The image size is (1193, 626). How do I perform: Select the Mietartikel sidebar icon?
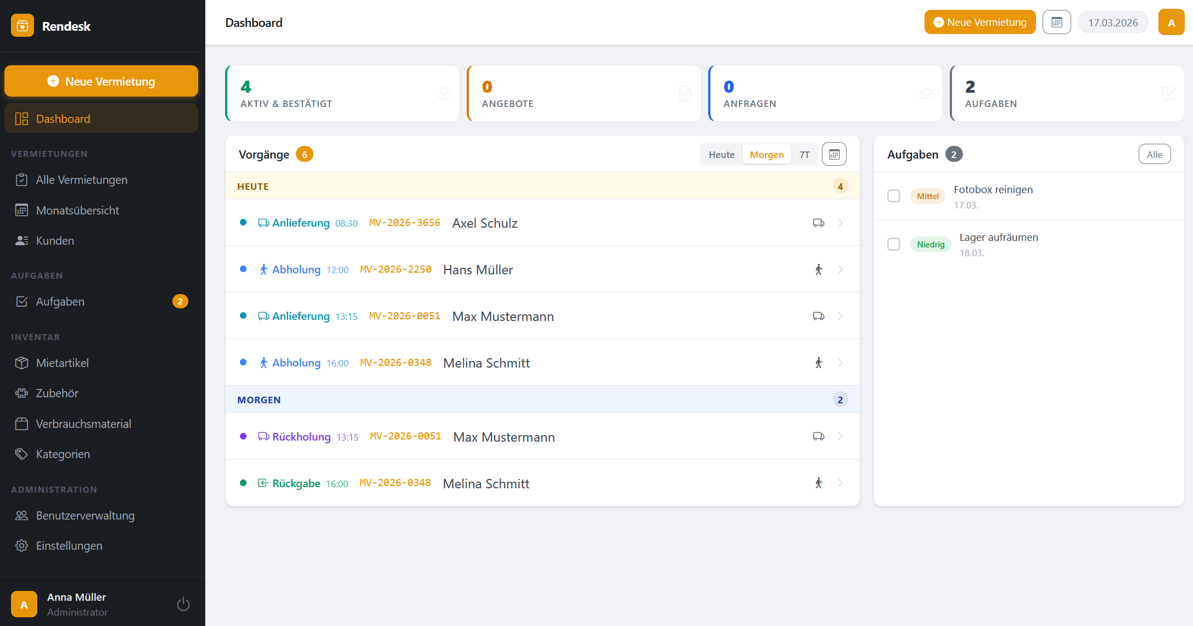[x=22, y=363]
